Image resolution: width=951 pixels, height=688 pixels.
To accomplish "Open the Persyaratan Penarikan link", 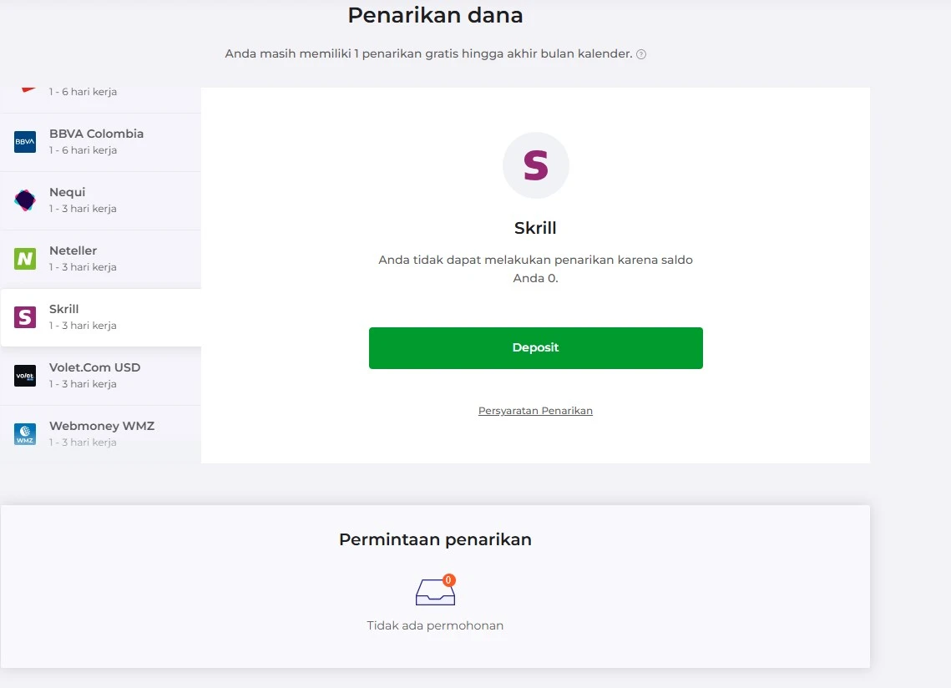I will coord(535,411).
